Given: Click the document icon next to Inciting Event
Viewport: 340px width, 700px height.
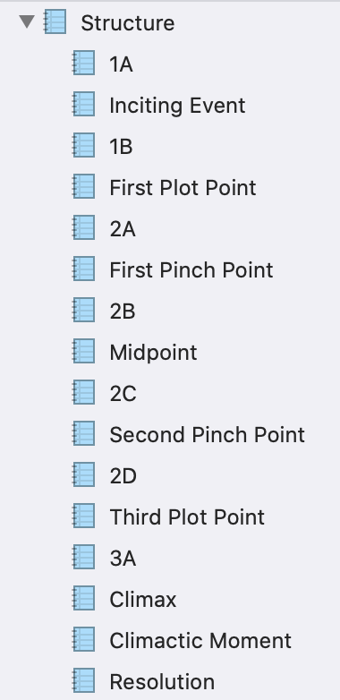Looking at the screenshot, I should 84,104.
